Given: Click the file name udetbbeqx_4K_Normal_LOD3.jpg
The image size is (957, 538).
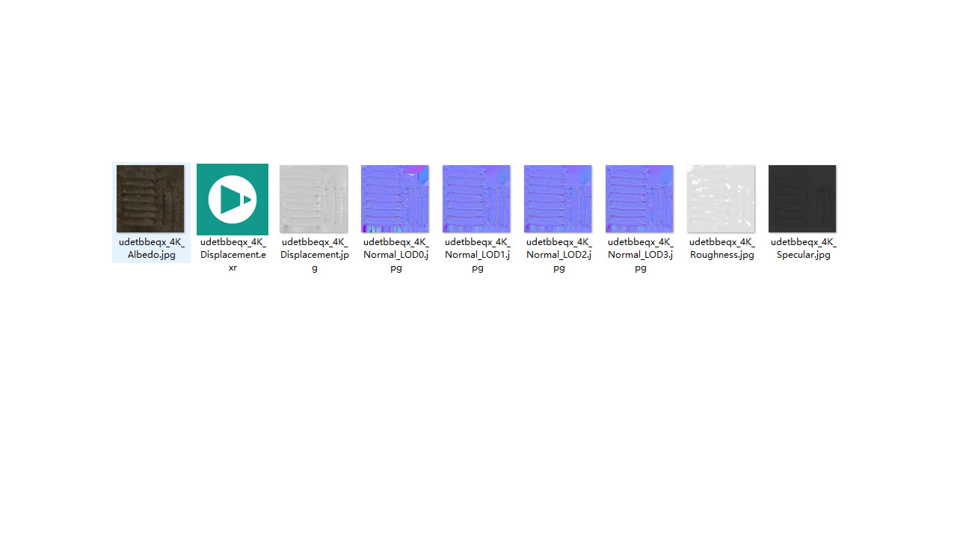Looking at the screenshot, I should tap(640, 255).
